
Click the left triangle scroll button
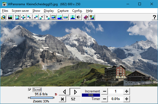(64, 92)
